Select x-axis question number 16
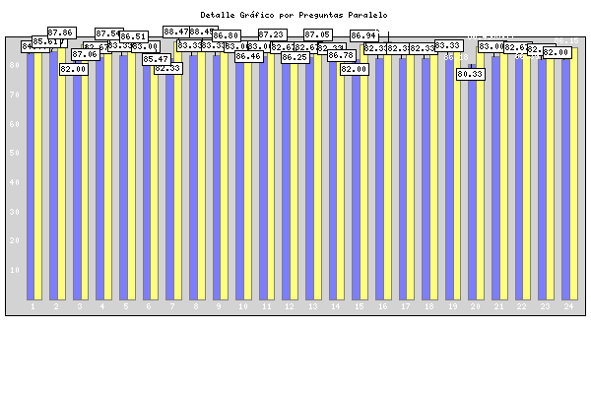The height and width of the screenshot is (394, 591). 382,306
